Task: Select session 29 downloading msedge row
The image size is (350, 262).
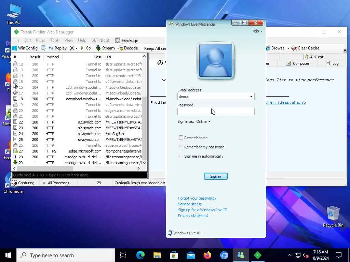Action: pos(77,163)
